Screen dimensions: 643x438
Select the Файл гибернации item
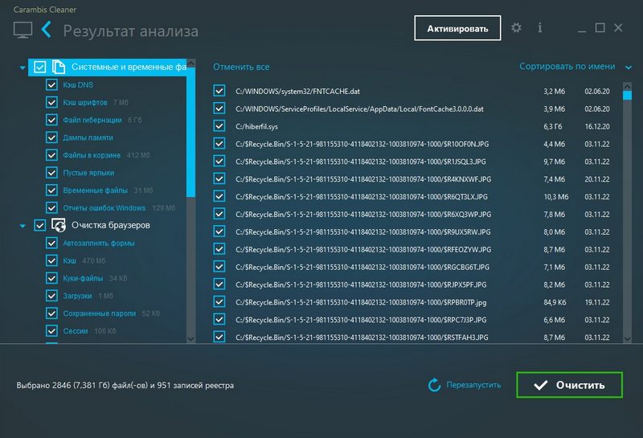(x=92, y=121)
